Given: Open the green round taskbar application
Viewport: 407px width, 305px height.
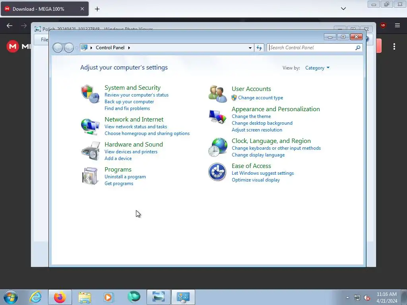Looking at the screenshot, I should (x=134, y=297).
